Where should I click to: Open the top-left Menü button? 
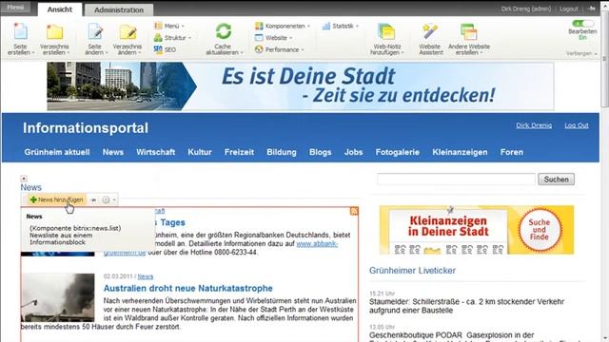[x=15, y=8]
